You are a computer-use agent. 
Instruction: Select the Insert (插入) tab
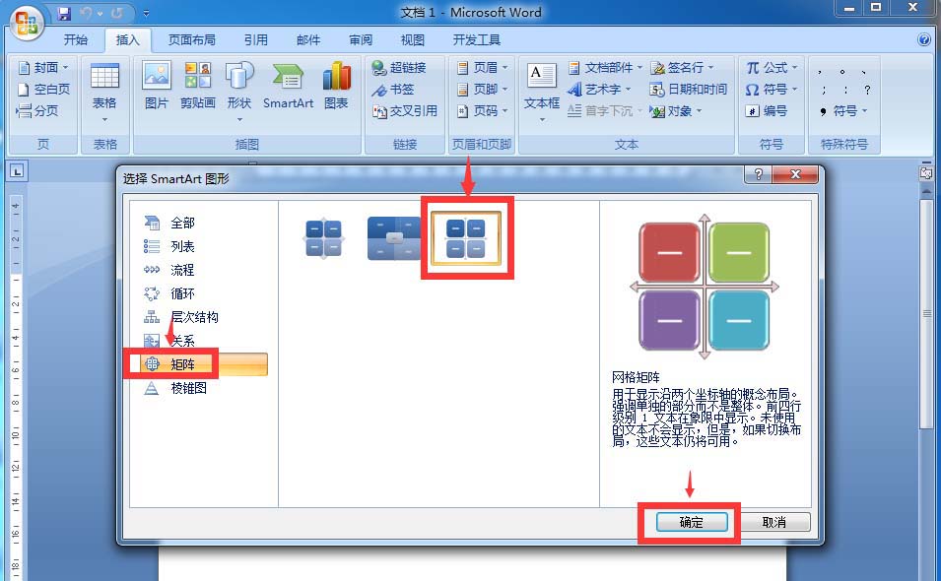[x=127, y=40]
